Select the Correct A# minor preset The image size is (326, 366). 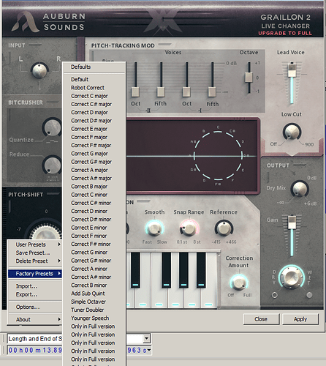point(94,277)
